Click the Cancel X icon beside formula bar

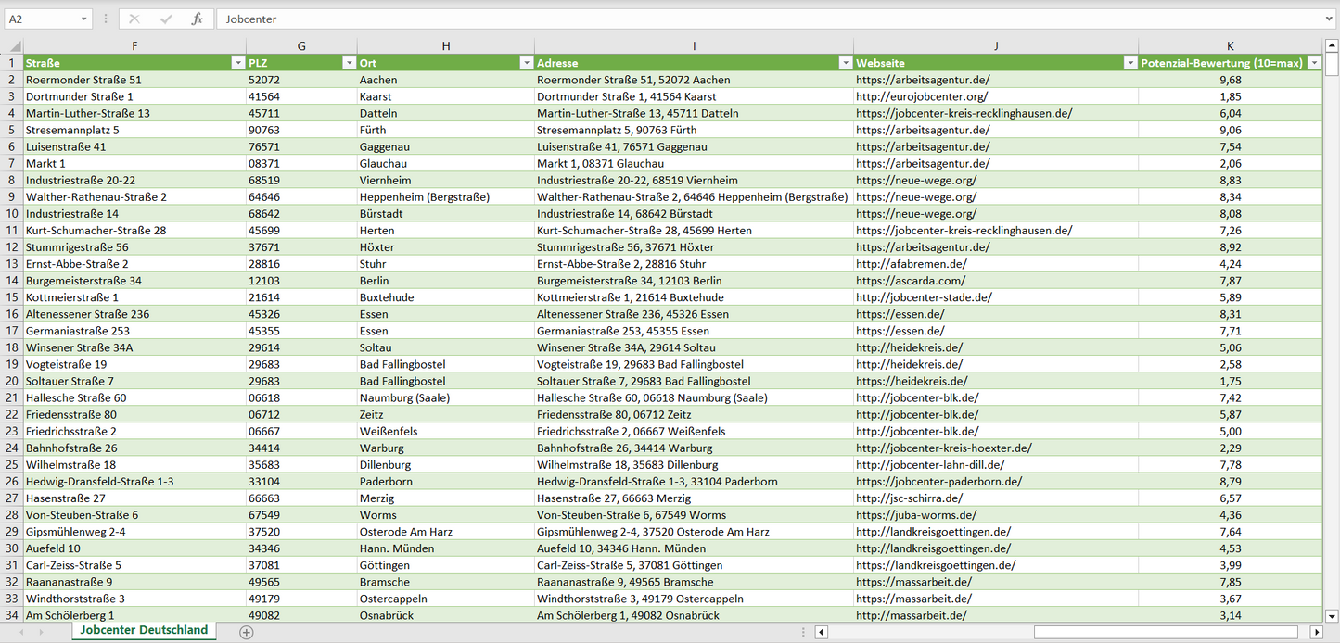134,19
